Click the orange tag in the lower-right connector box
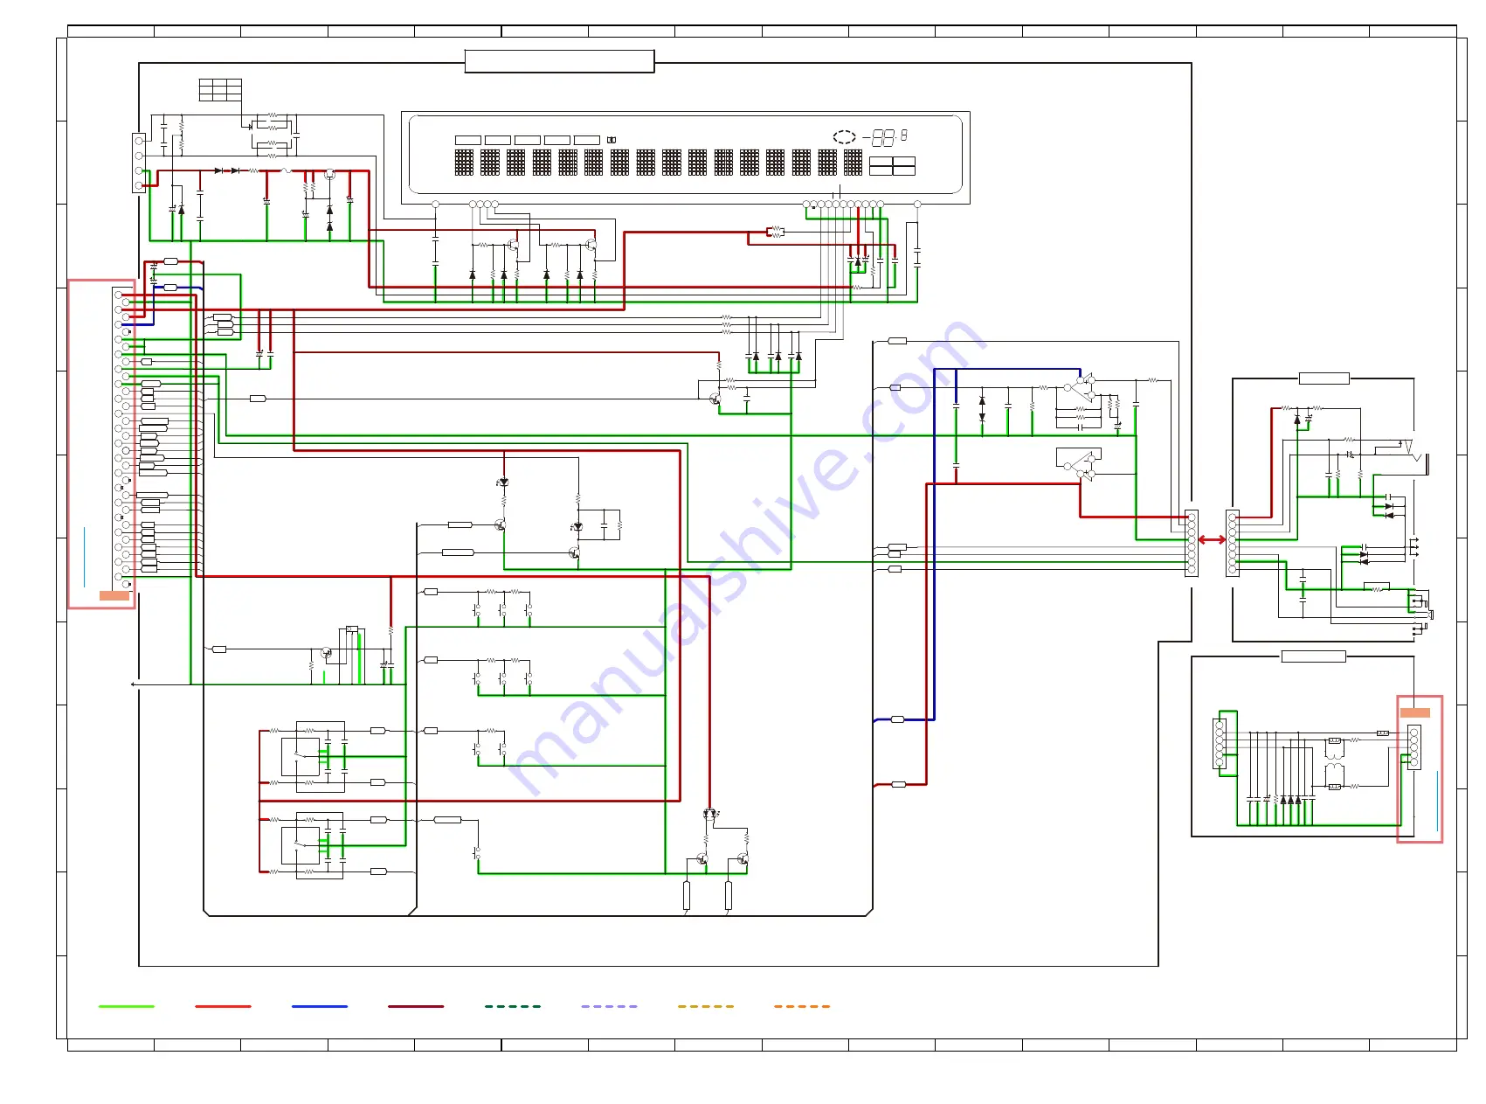The height and width of the screenshot is (1104, 1486). click(x=1415, y=712)
